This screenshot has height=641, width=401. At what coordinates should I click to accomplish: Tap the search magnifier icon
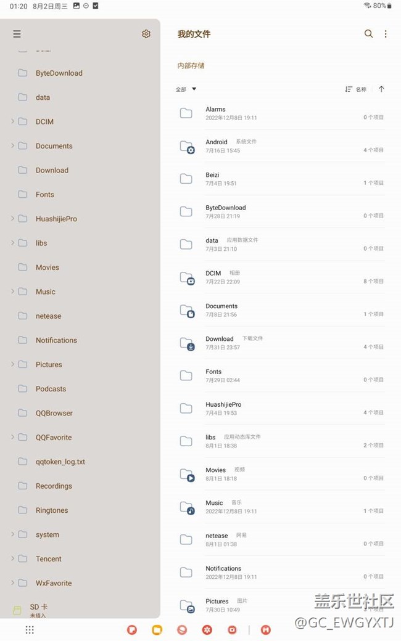tap(368, 34)
